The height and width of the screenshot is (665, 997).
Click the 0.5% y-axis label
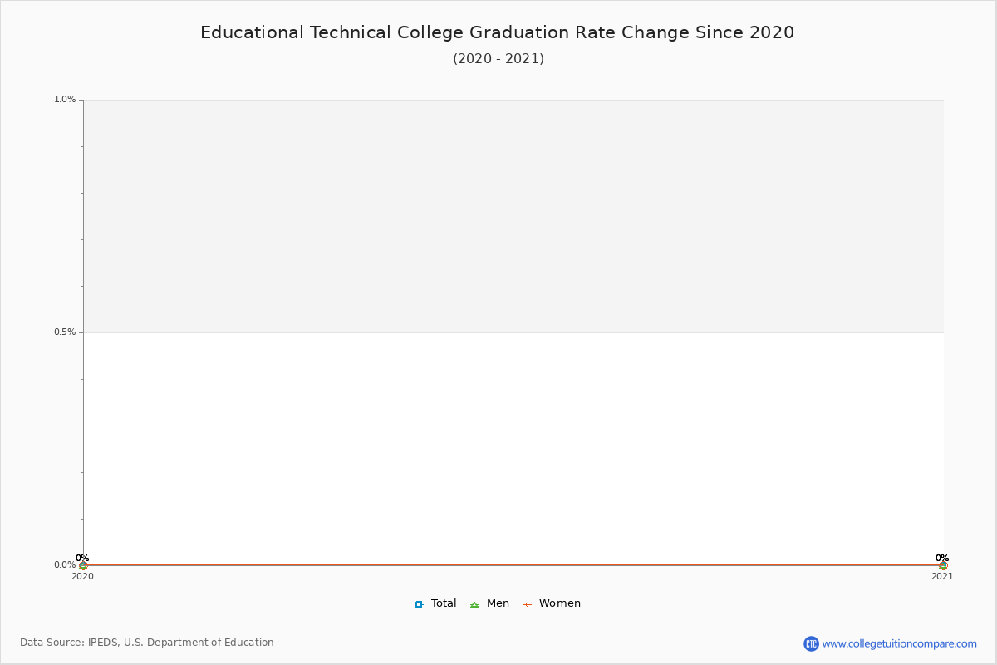tap(65, 332)
